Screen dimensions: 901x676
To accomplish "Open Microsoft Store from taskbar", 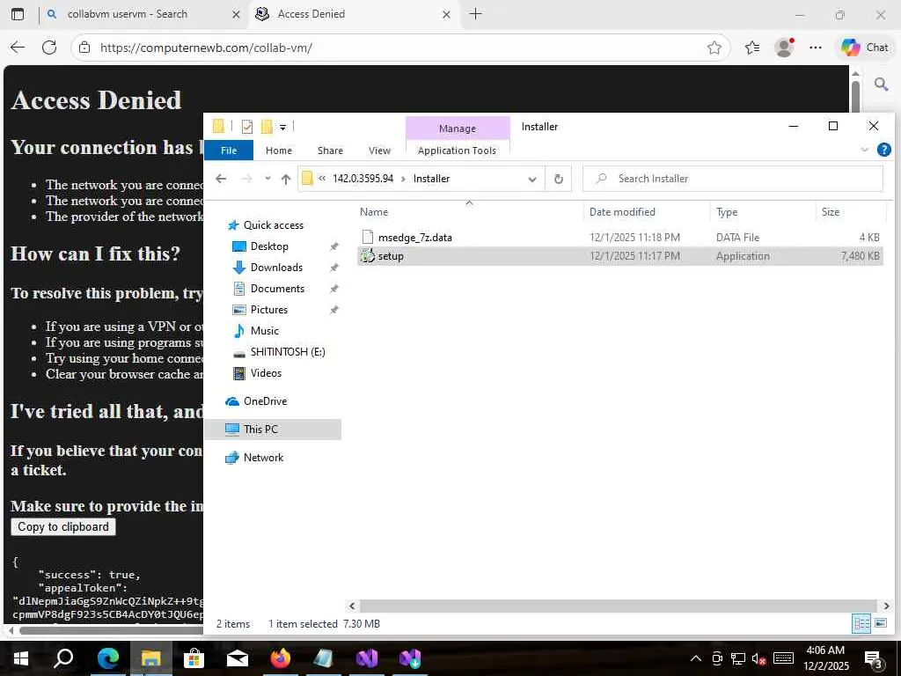I will click(194, 658).
